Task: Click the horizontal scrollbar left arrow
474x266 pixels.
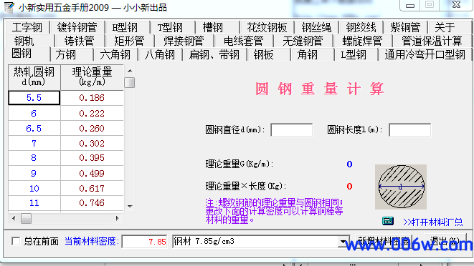Action: coord(14,218)
